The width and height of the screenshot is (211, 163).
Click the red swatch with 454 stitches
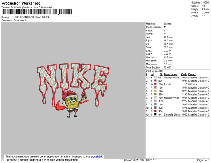[x=155, y=111]
